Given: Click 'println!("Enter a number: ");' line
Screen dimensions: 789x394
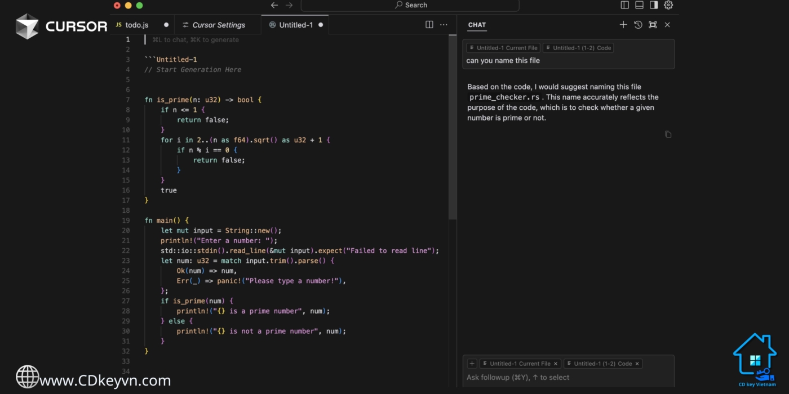Looking at the screenshot, I should [219, 241].
